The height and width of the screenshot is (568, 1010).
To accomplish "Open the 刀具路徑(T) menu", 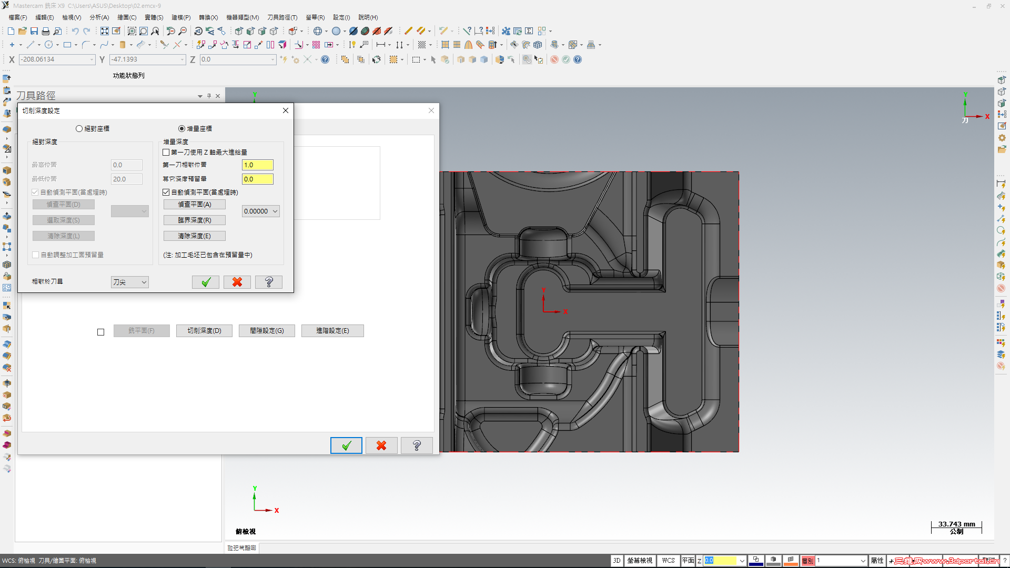I will (282, 17).
